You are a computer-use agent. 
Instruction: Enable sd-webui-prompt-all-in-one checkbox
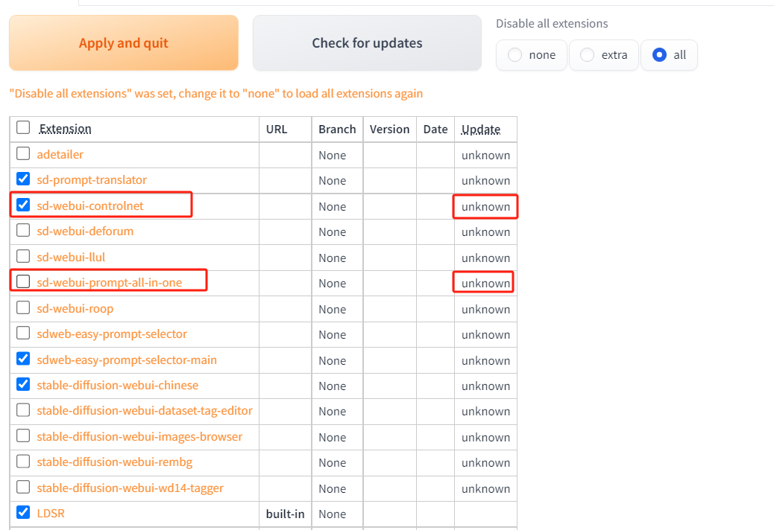click(23, 282)
